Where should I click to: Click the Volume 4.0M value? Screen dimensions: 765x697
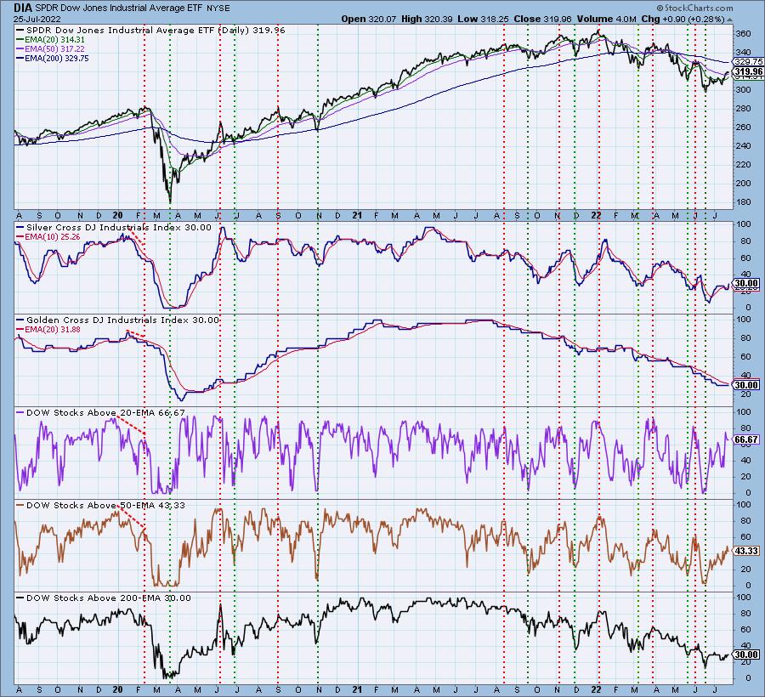(x=606, y=19)
